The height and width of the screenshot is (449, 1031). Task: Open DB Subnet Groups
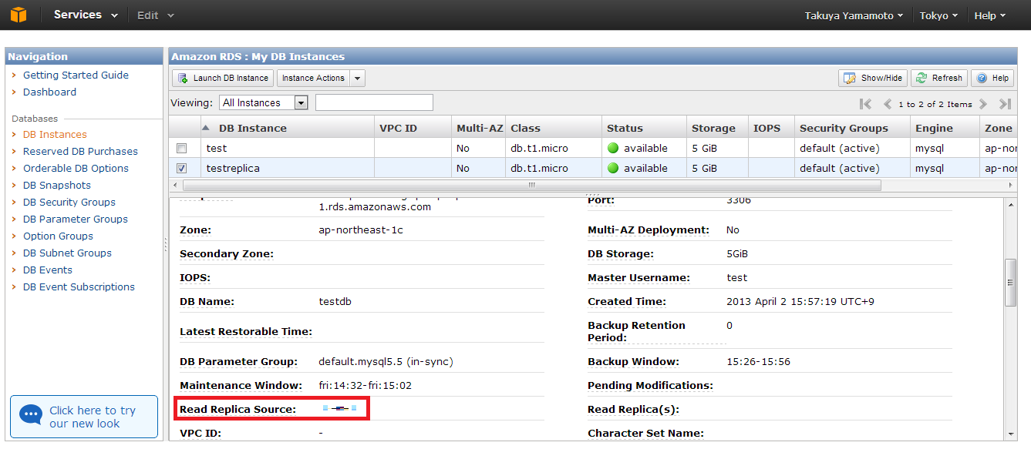tap(67, 253)
